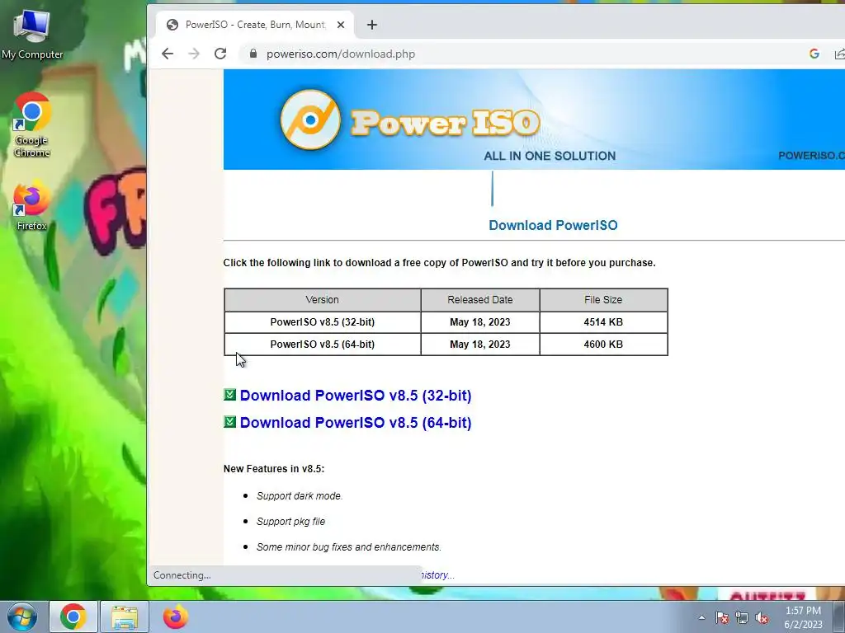Go back with the browser back arrow

(168, 54)
